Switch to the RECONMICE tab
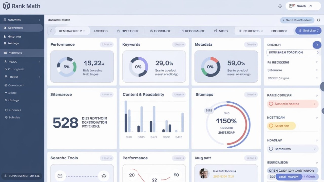The image size is (324, 182). pyautogui.click(x=193, y=31)
